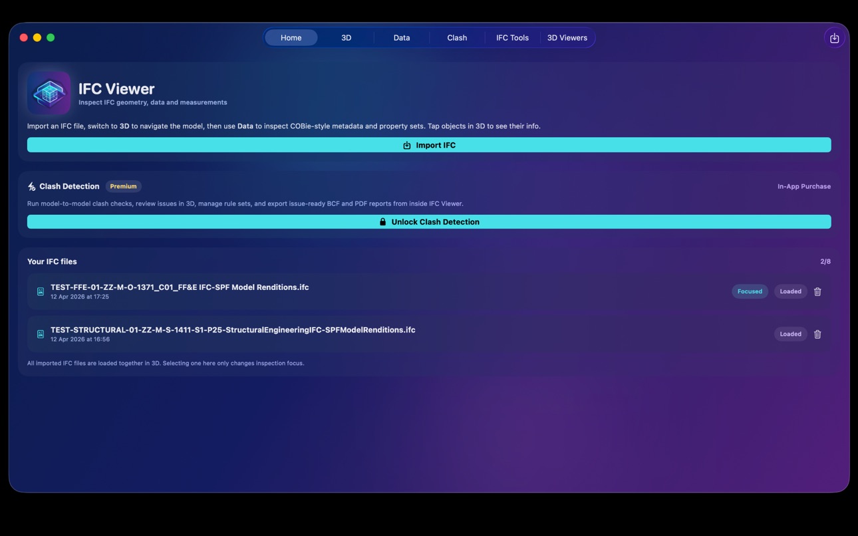
Task: Click the red close window button
Action: [24, 38]
